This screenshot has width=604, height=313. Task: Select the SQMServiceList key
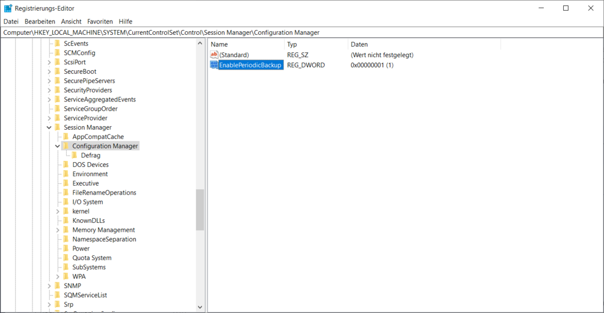(x=86, y=295)
